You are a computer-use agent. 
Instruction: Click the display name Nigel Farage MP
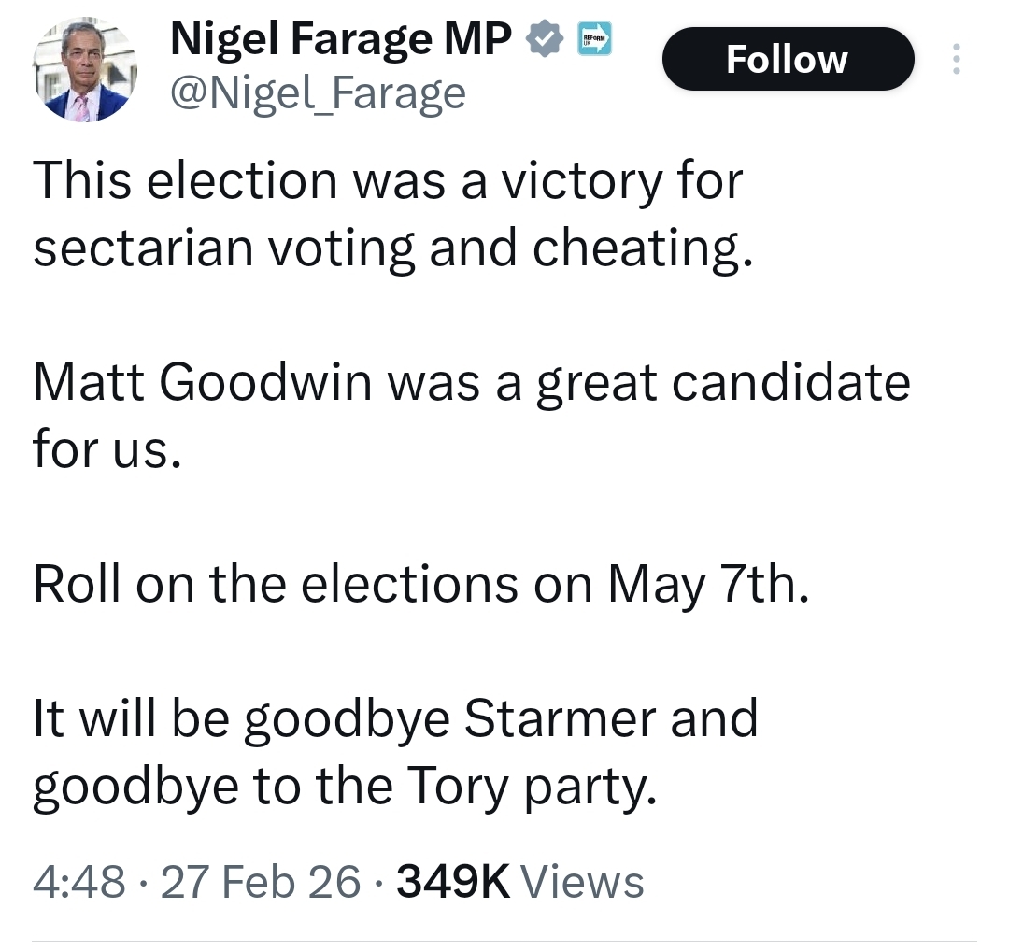click(x=342, y=39)
